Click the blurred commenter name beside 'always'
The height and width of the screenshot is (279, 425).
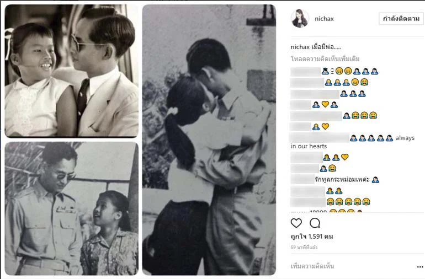[319, 138]
